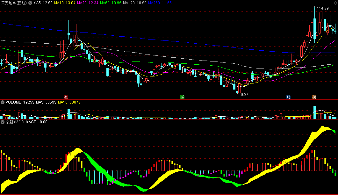The image size is (338, 195).
Task: Click the 14.29 high price annotation
Action: coord(324,8)
